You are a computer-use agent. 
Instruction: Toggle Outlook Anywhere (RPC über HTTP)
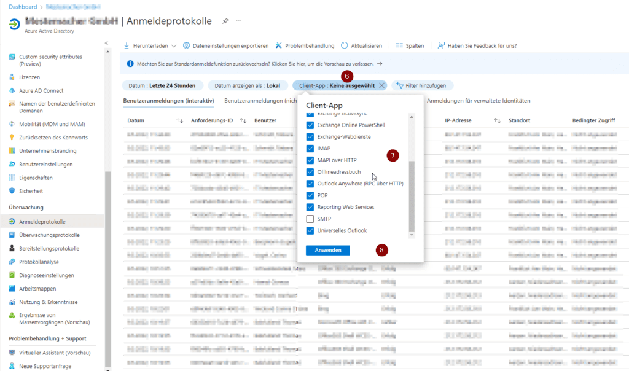[x=310, y=184]
